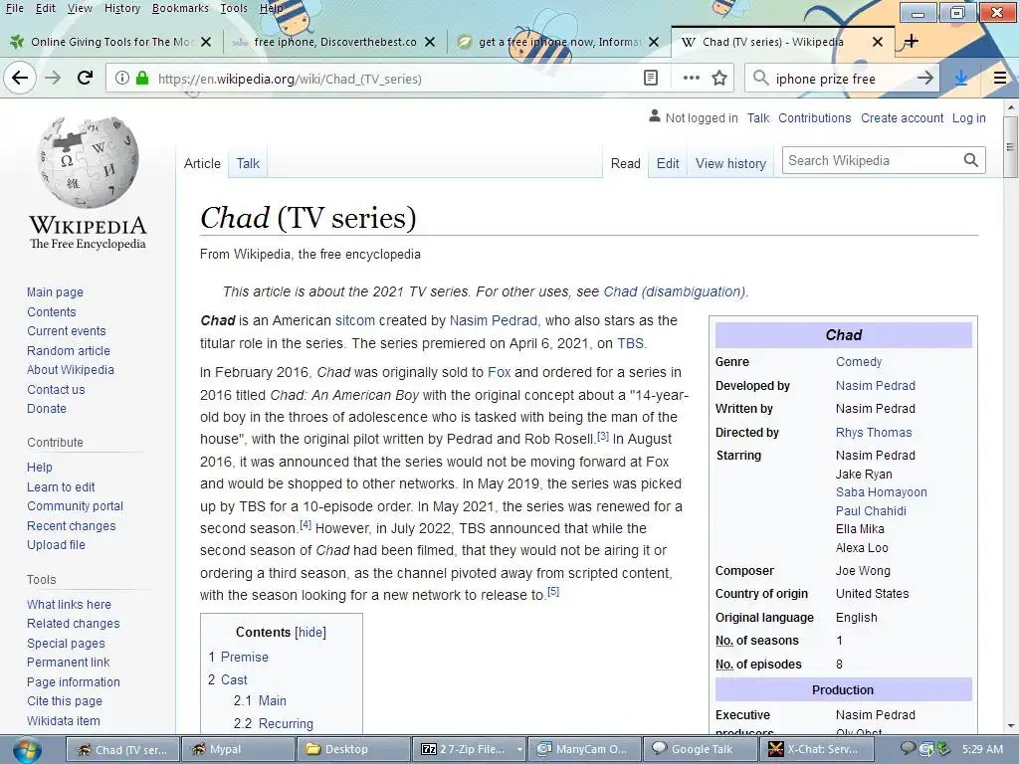Click the Donate sidebar link

point(46,409)
